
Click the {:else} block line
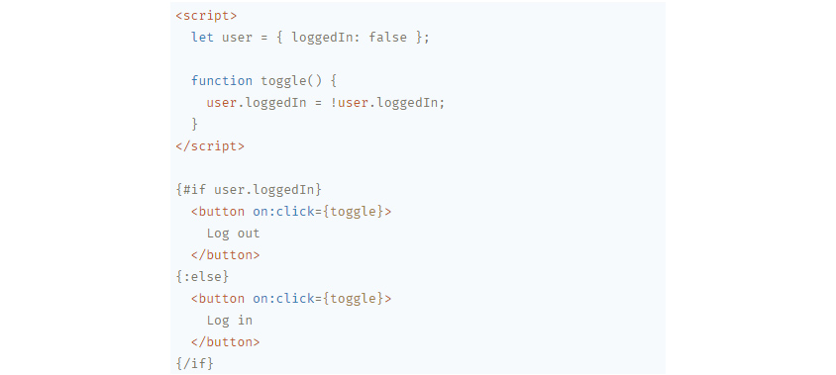tap(202, 277)
